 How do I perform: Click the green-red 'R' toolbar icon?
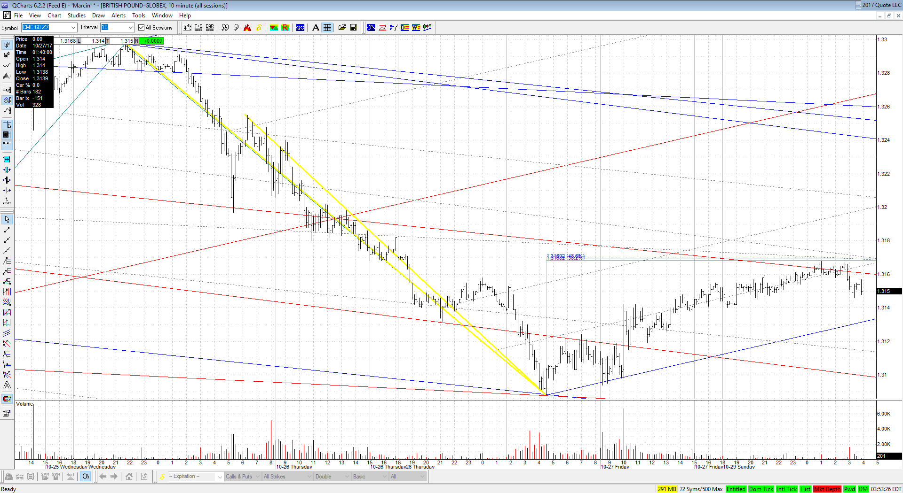(x=285, y=28)
